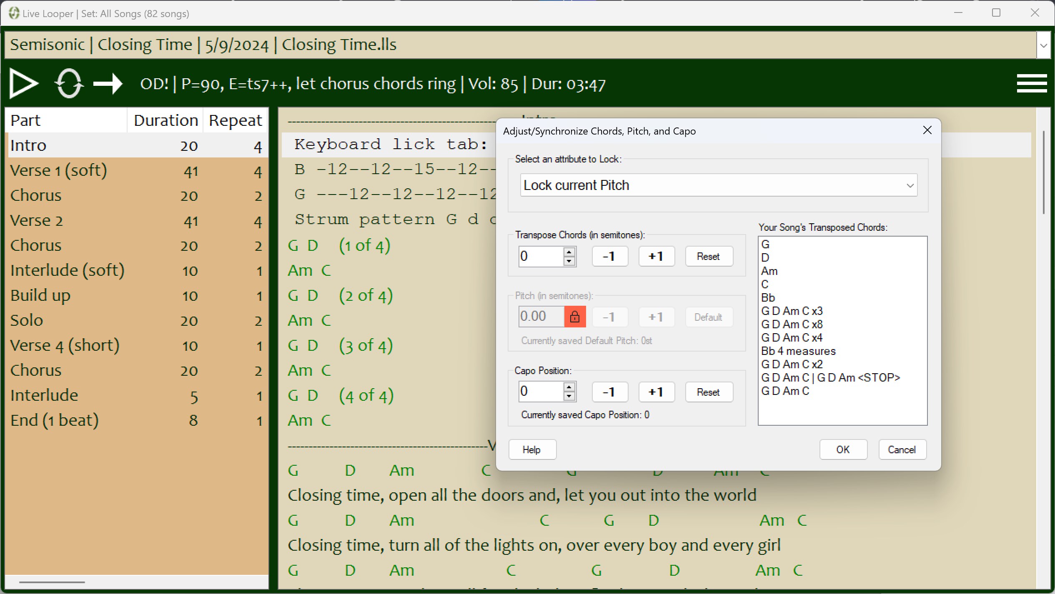The image size is (1055, 594).
Task: Click the Transpose Chords value field
Action: [541, 256]
